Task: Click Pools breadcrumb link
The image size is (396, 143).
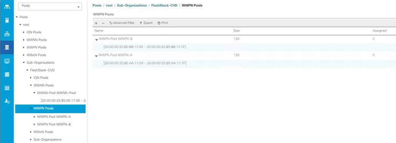Action: (x=97, y=5)
